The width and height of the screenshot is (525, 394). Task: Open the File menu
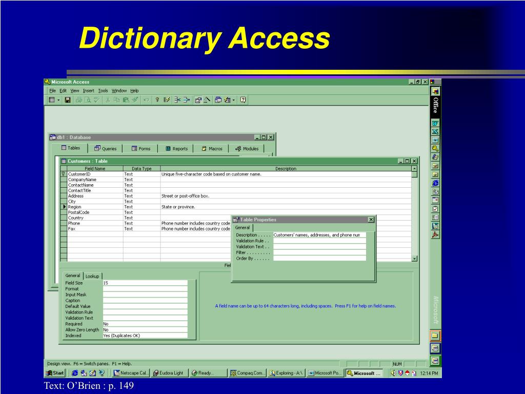(53, 91)
